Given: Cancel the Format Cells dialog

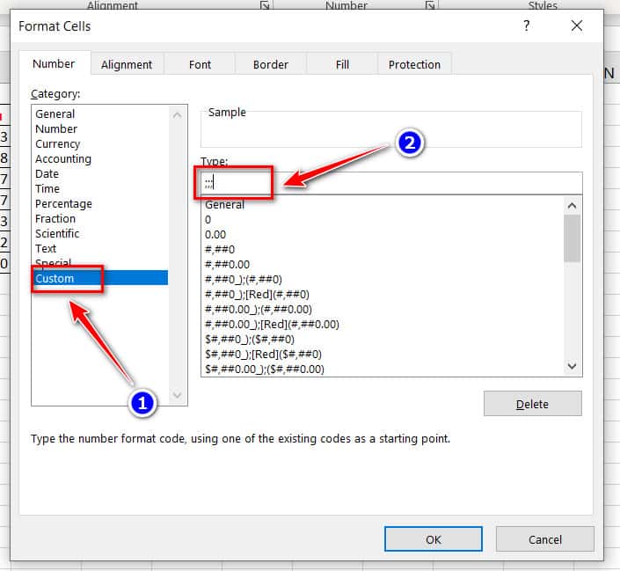Looking at the screenshot, I should point(545,539).
